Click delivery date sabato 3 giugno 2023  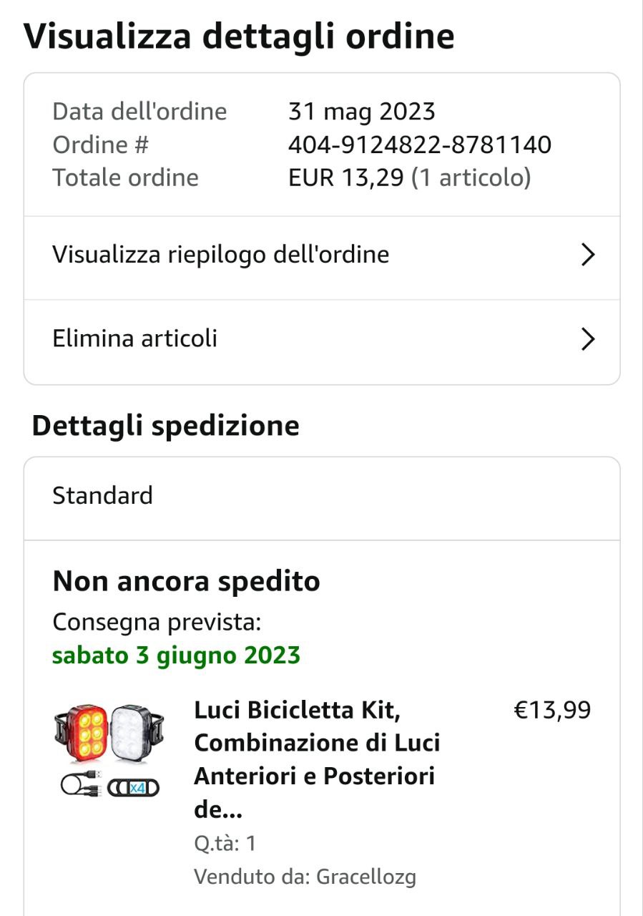coord(176,656)
